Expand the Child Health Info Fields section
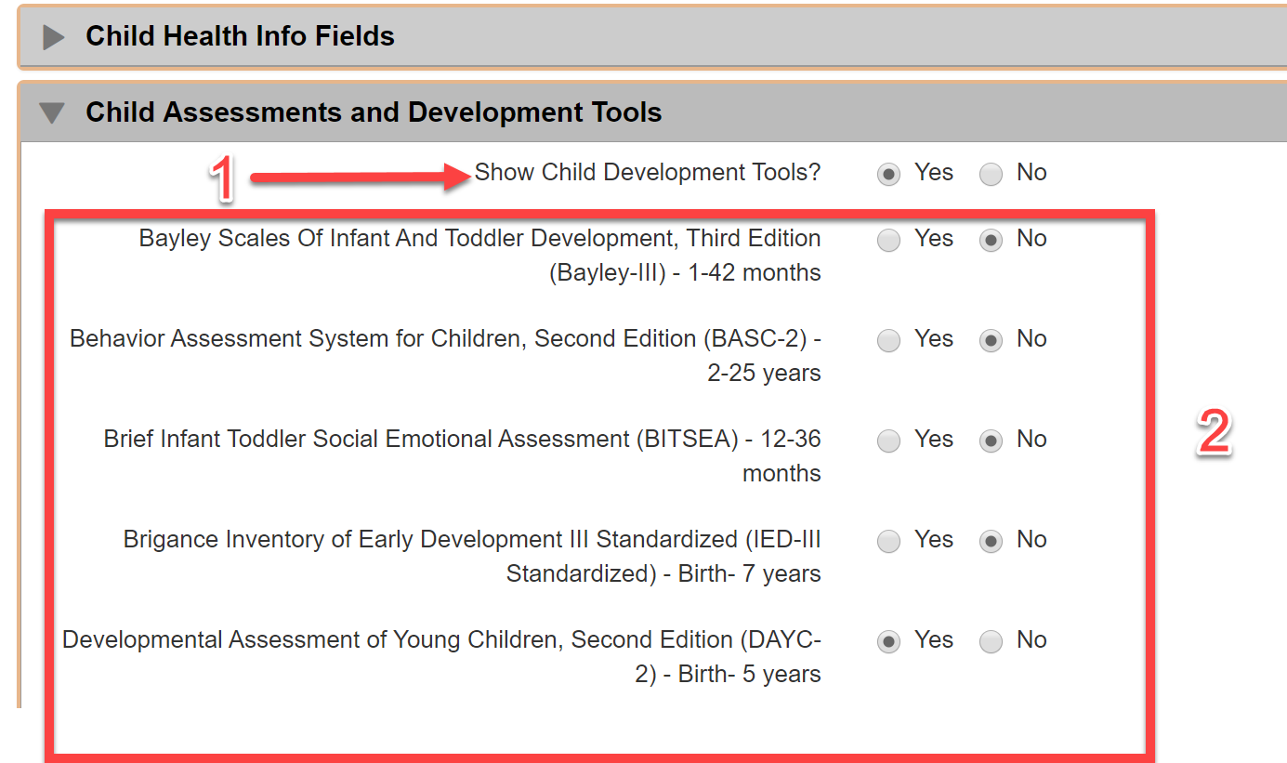The width and height of the screenshot is (1287, 763). [54, 37]
